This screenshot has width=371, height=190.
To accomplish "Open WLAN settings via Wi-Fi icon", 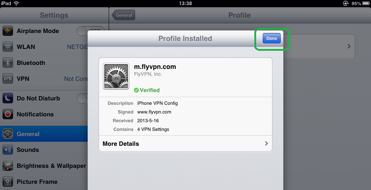I will point(8,47).
